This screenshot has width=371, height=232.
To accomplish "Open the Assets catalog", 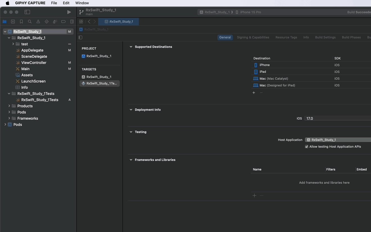I will [27, 75].
